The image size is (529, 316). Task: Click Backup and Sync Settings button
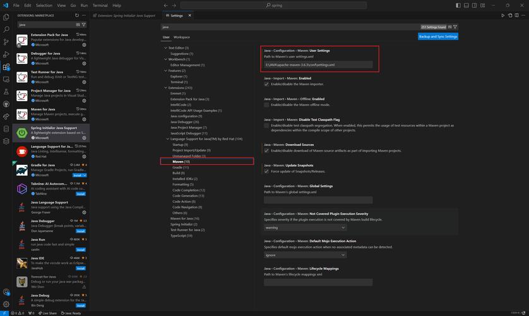tap(437, 37)
